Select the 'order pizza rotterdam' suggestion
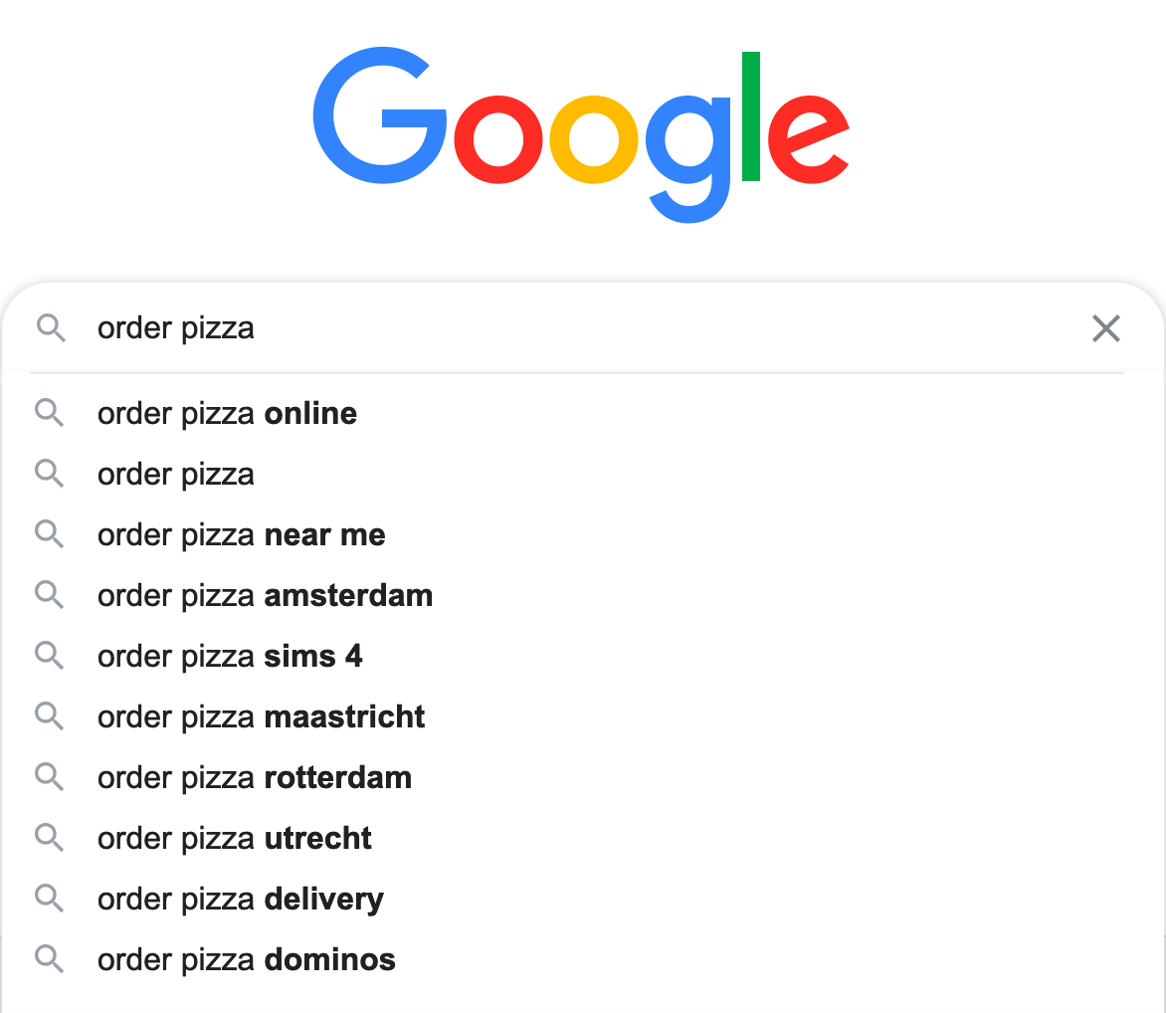Screen dimensions: 1166x1013 coord(254,776)
